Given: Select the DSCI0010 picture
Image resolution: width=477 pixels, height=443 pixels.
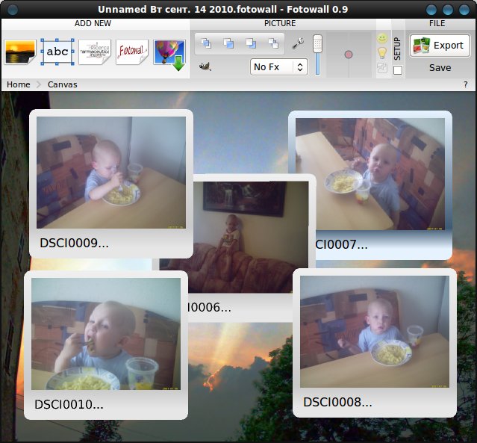Looking at the screenshot, I should (x=106, y=345).
